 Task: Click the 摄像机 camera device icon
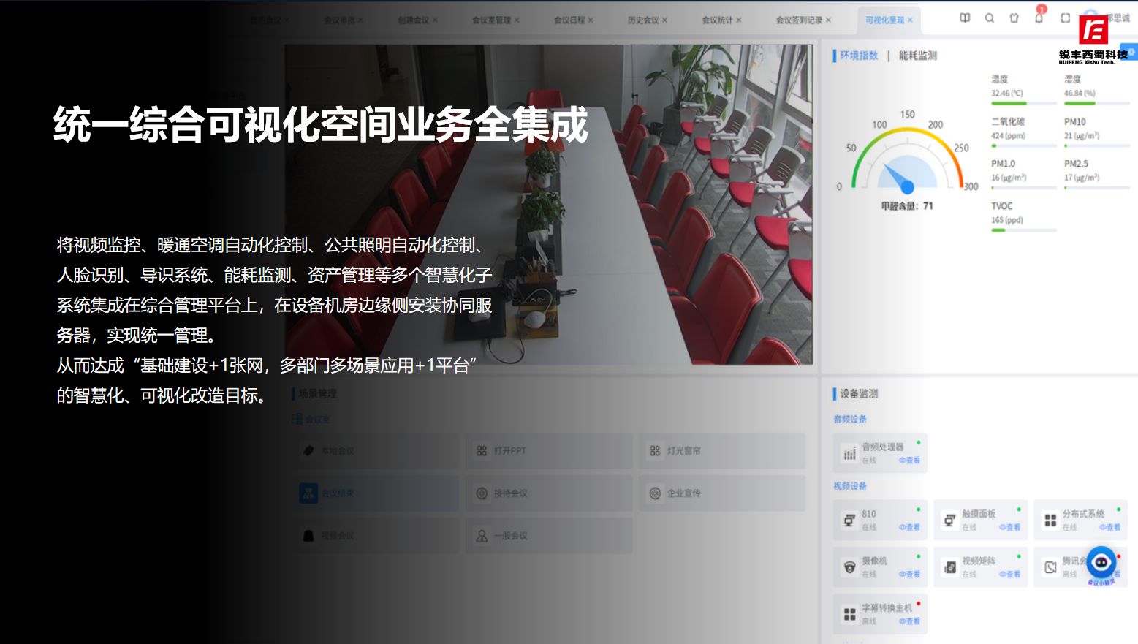(x=849, y=567)
